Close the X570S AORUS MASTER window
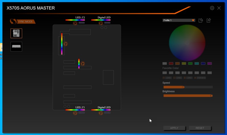Screen dimensions: 227x135 [x=219, y=8]
